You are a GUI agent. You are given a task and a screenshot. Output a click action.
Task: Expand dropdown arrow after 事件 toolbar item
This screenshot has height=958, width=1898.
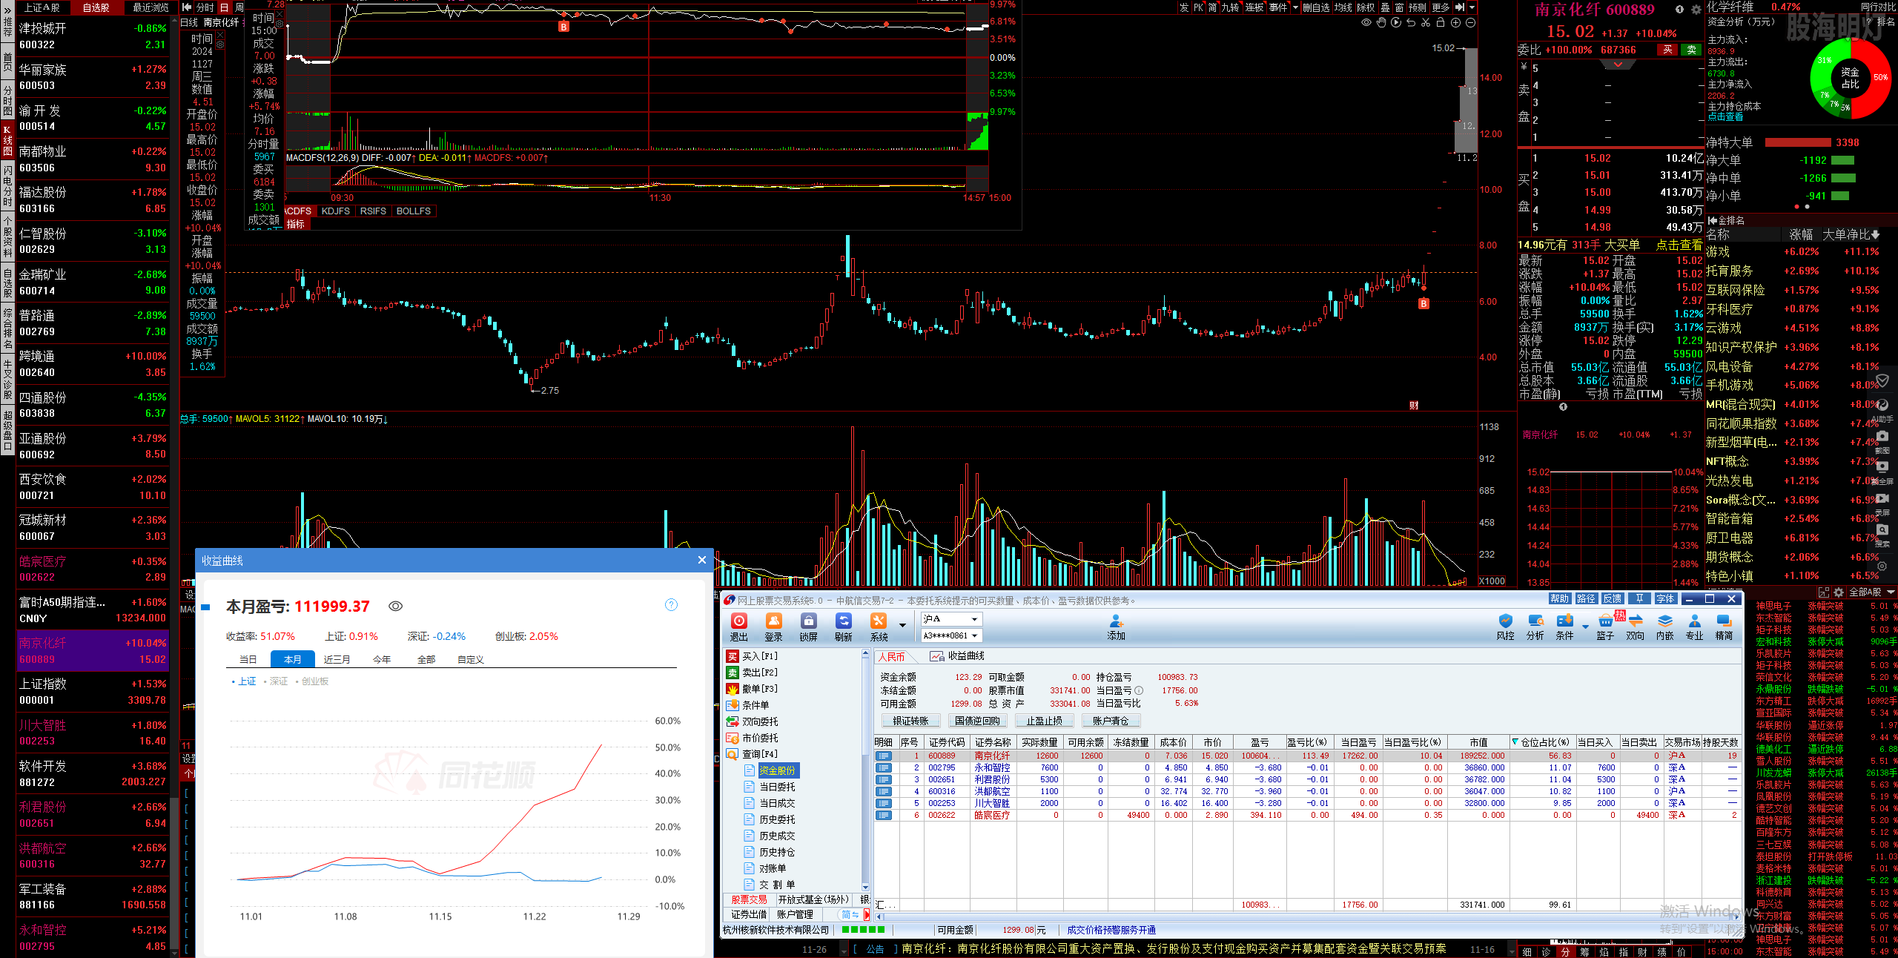1295,7
